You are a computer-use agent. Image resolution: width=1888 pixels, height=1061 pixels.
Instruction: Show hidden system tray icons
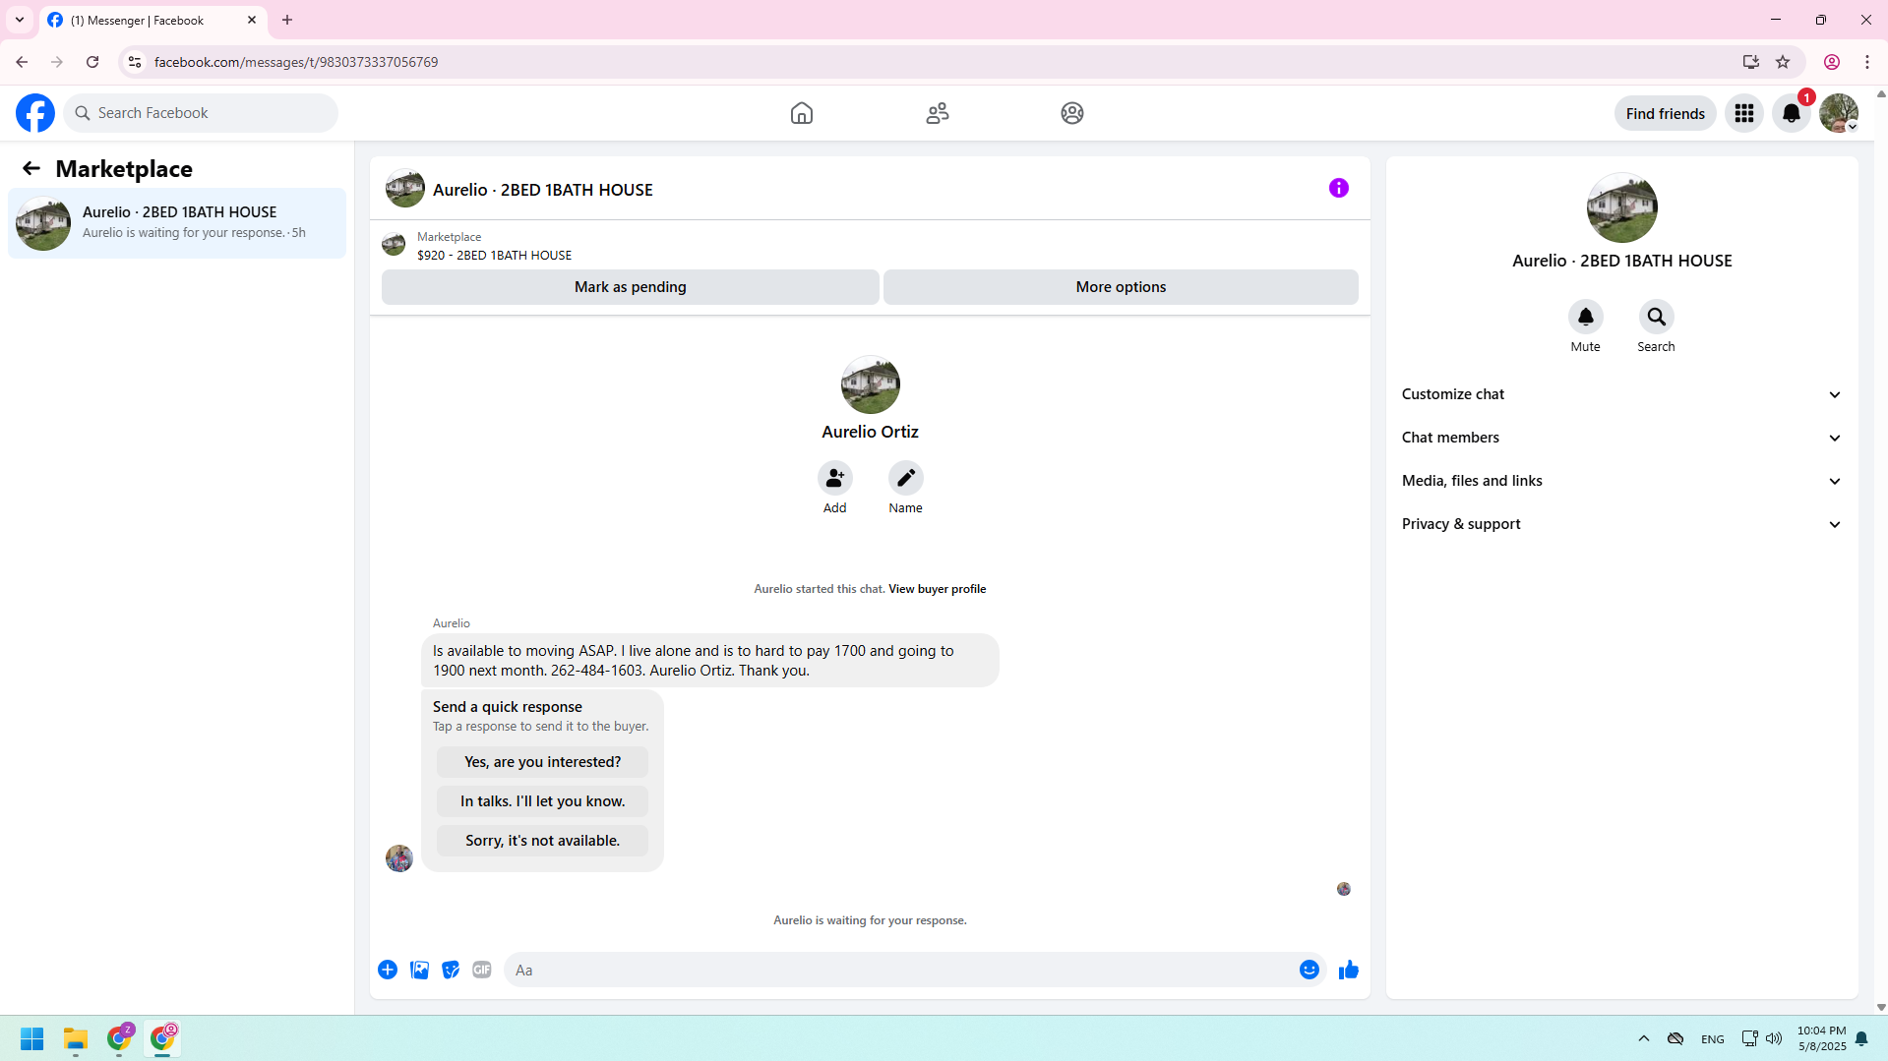[x=1644, y=1038]
